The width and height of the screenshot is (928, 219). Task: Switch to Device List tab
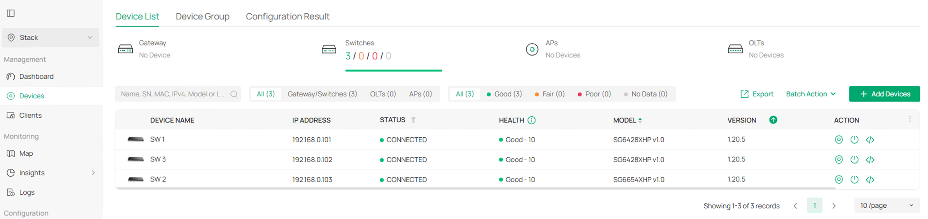(137, 16)
